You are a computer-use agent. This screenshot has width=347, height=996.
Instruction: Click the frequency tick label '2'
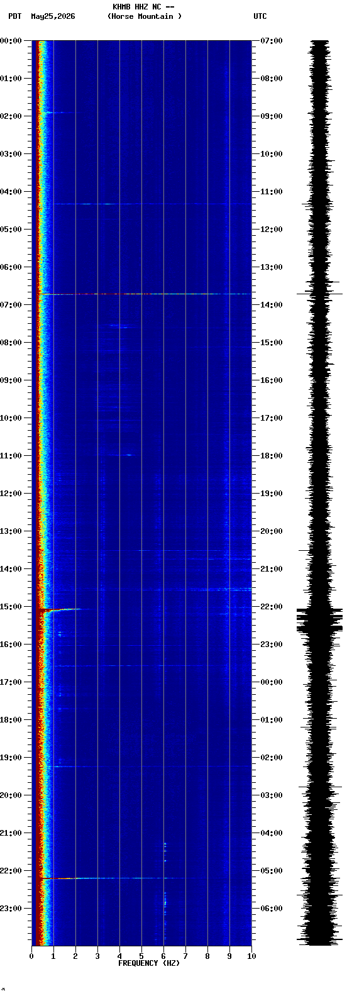point(75,956)
